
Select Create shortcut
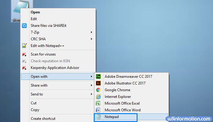[x=58, y=119]
